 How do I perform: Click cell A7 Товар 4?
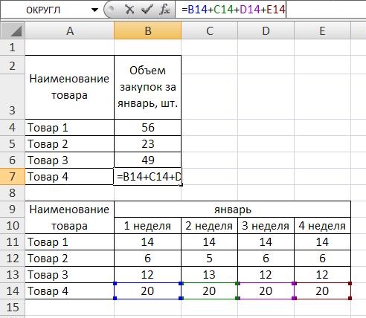pos(70,177)
